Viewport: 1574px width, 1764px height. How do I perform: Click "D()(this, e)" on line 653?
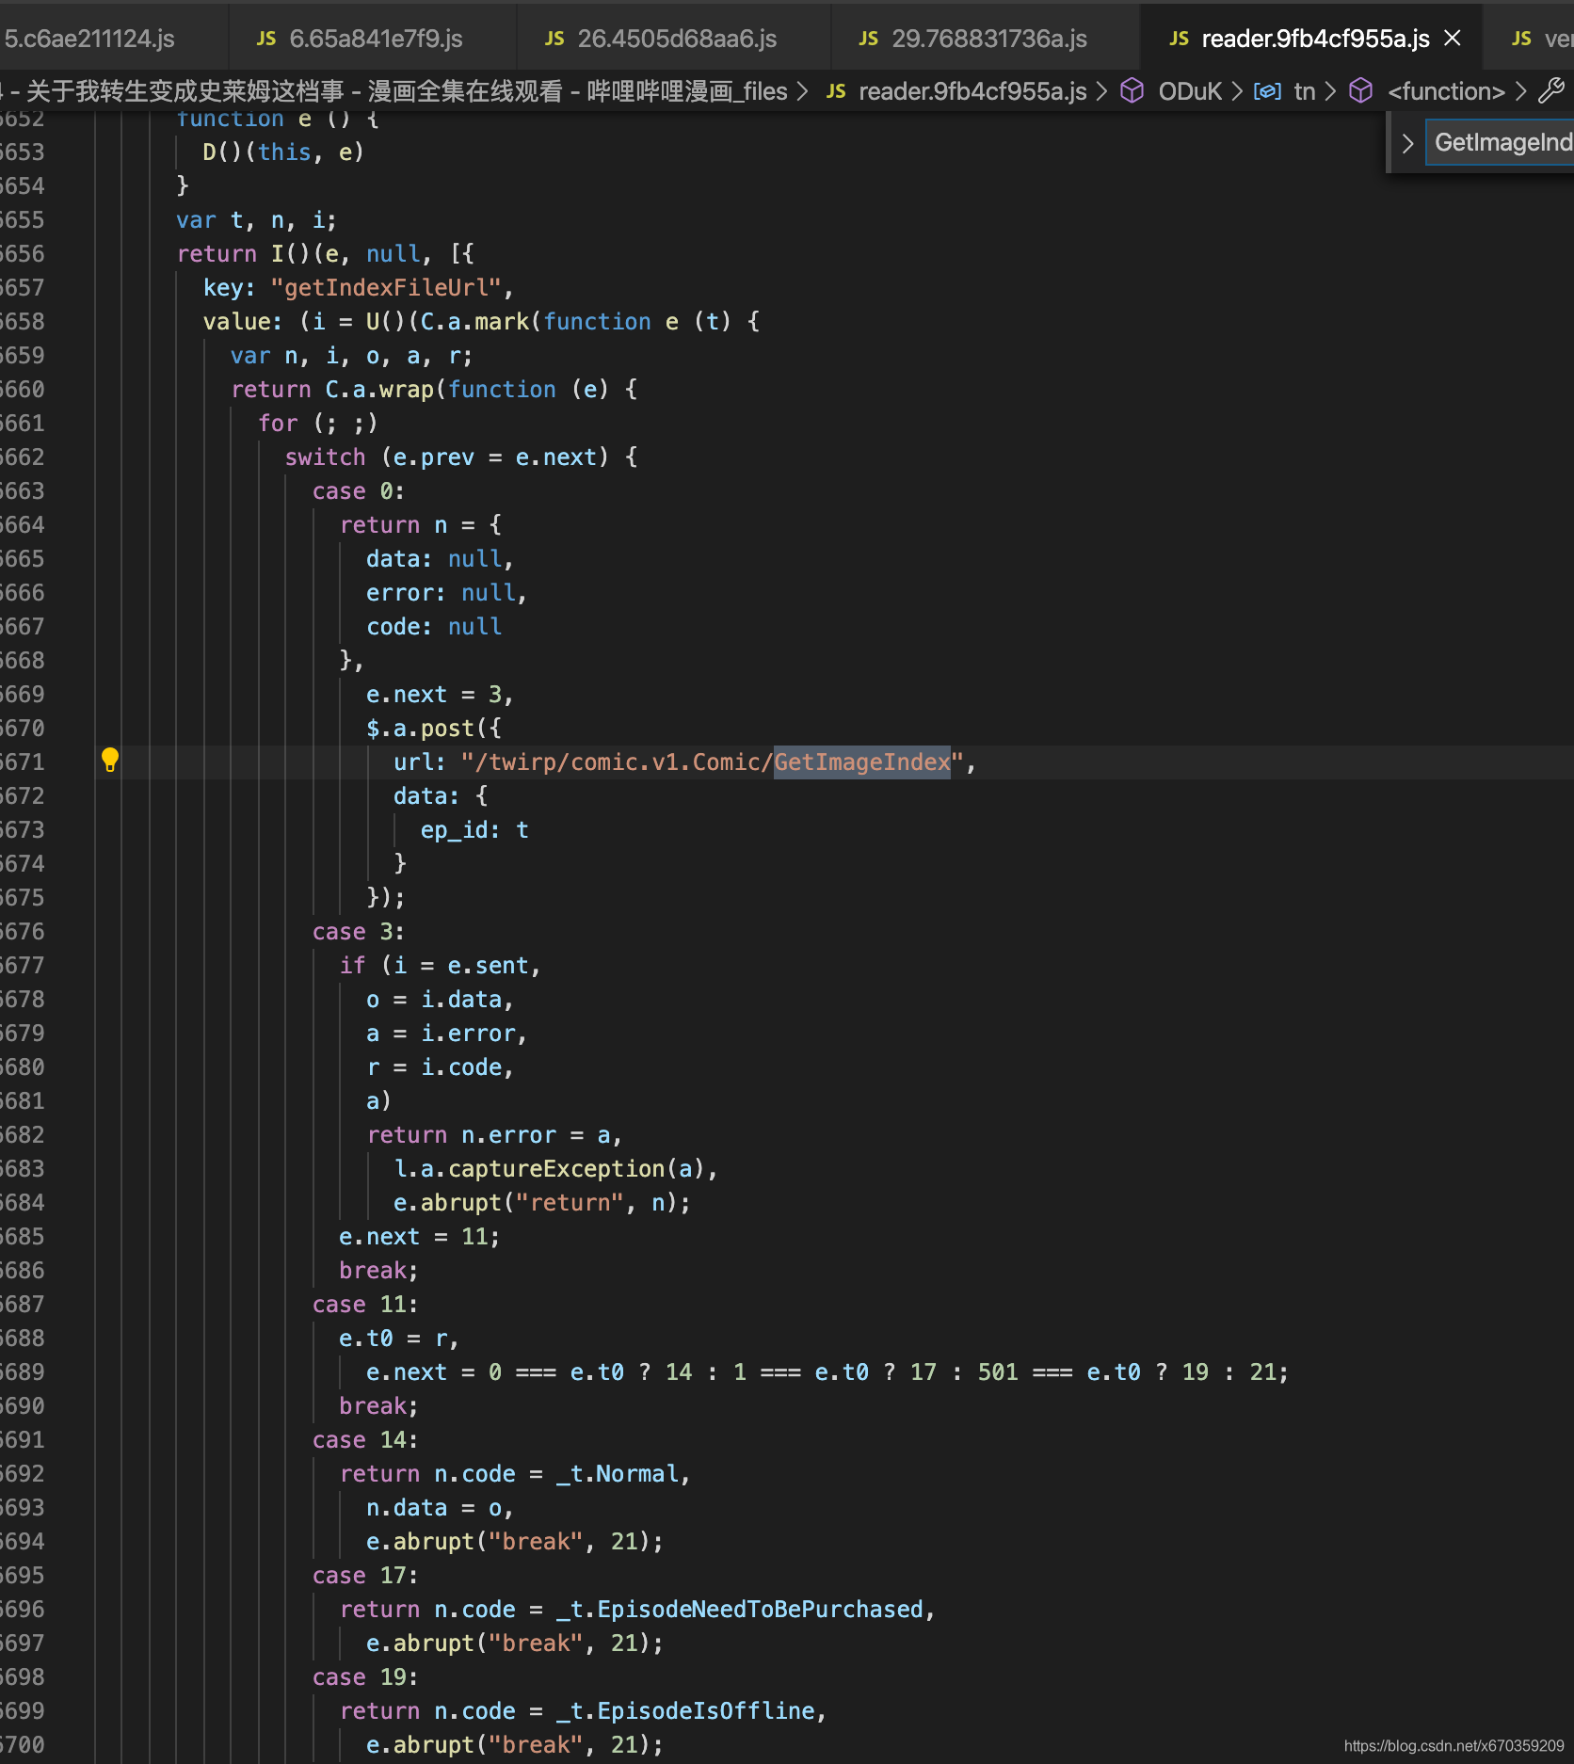[283, 152]
